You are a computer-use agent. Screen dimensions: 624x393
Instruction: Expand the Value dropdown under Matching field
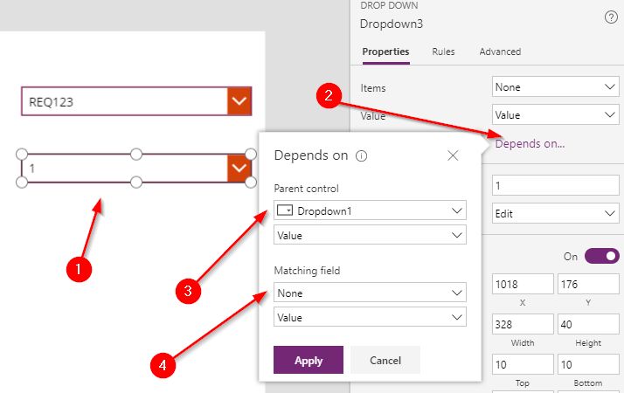click(x=370, y=317)
